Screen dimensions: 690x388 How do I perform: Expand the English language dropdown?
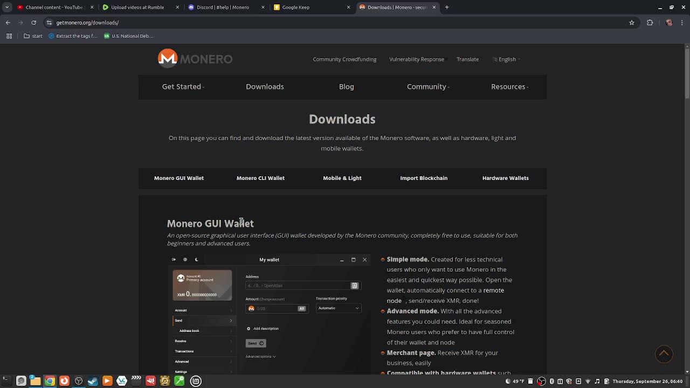click(507, 59)
